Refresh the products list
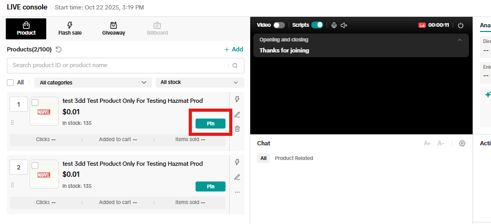The width and height of the screenshot is (491, 224). 59,49
